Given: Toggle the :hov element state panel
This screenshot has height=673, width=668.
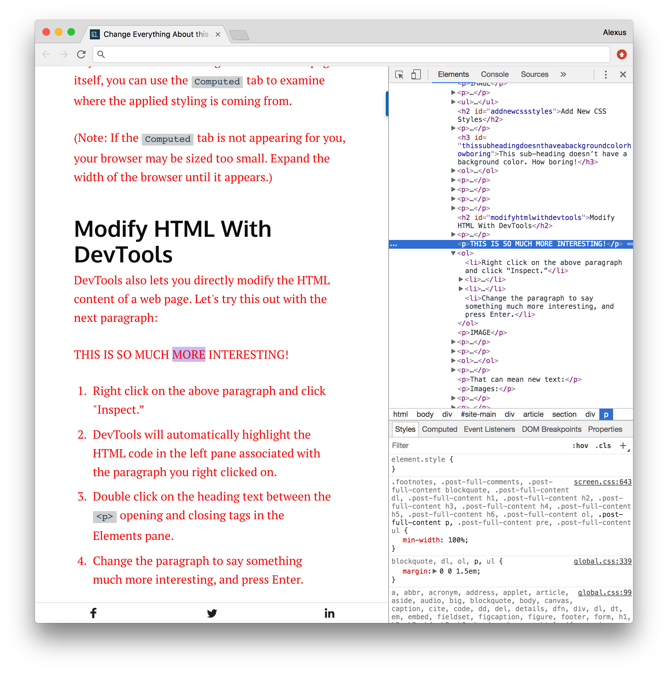Looking at the screenshot, I should tap(580, 446).
